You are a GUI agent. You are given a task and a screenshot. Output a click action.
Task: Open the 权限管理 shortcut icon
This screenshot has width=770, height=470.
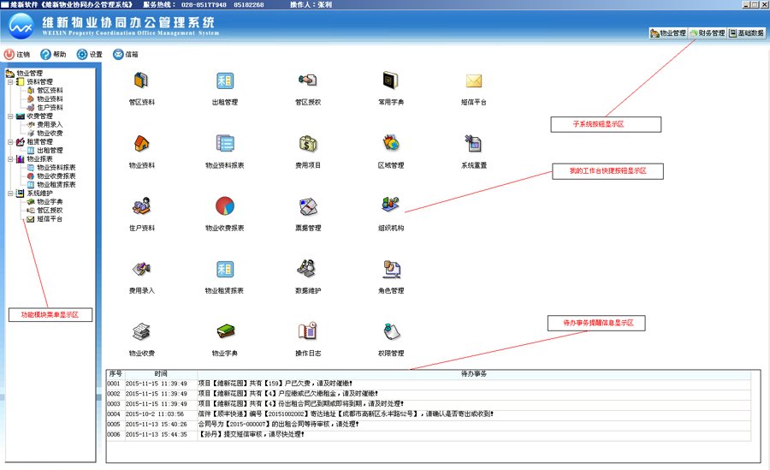point(391,332)
